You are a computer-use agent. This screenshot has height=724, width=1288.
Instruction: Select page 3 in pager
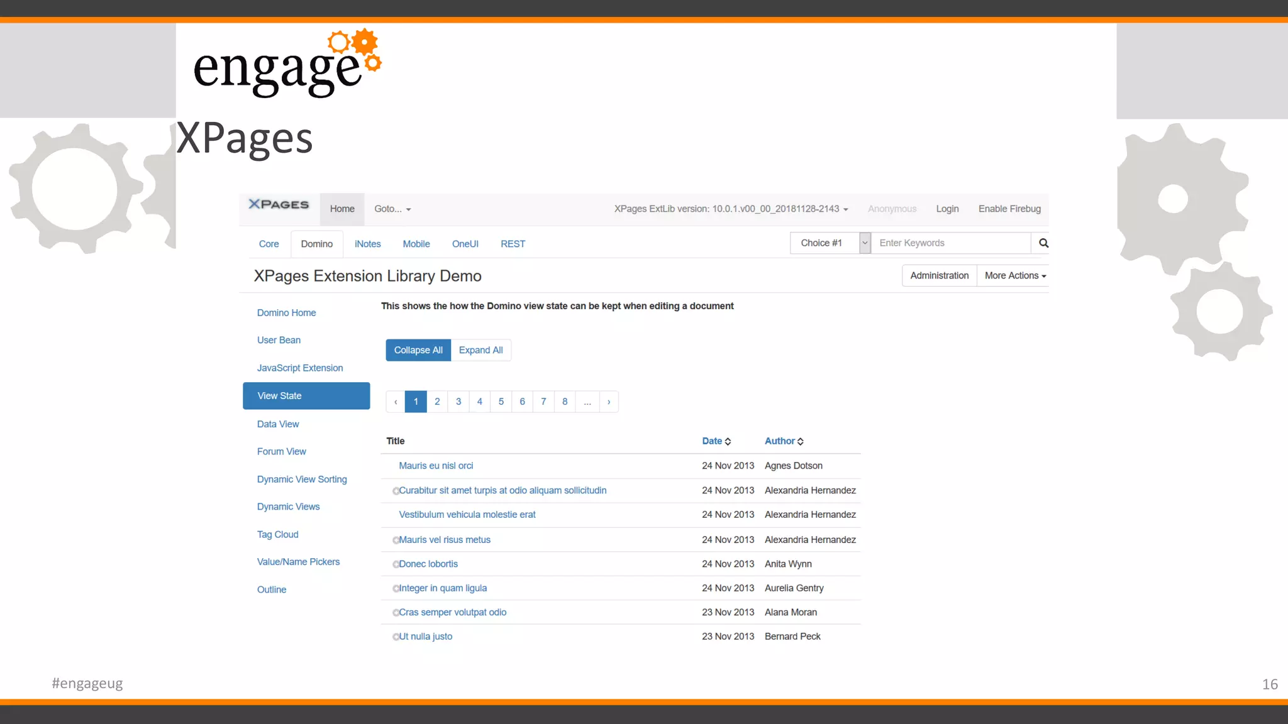click(458, 402)
